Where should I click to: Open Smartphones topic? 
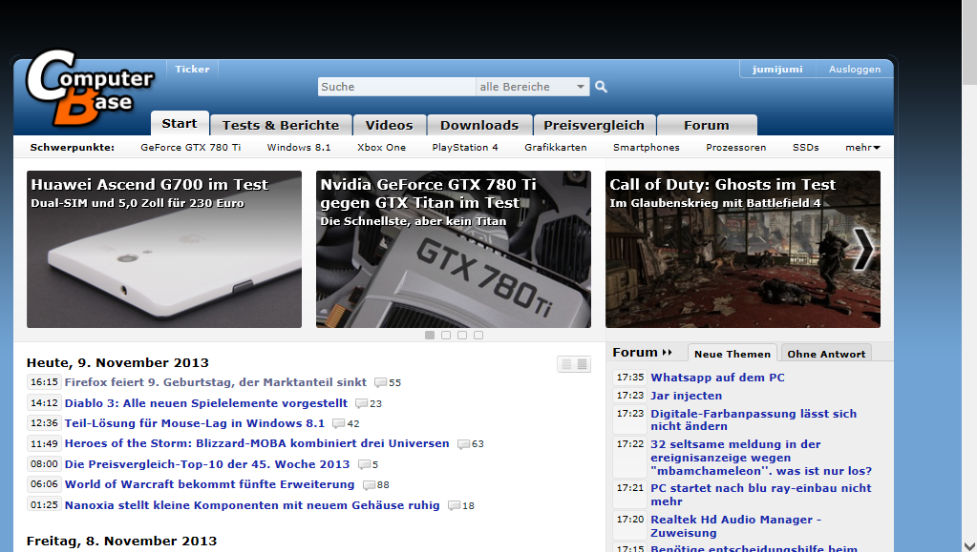(647, 148)
